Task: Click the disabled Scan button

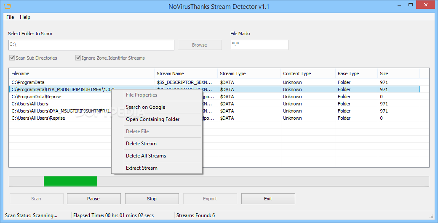Action: coord(37,199)
